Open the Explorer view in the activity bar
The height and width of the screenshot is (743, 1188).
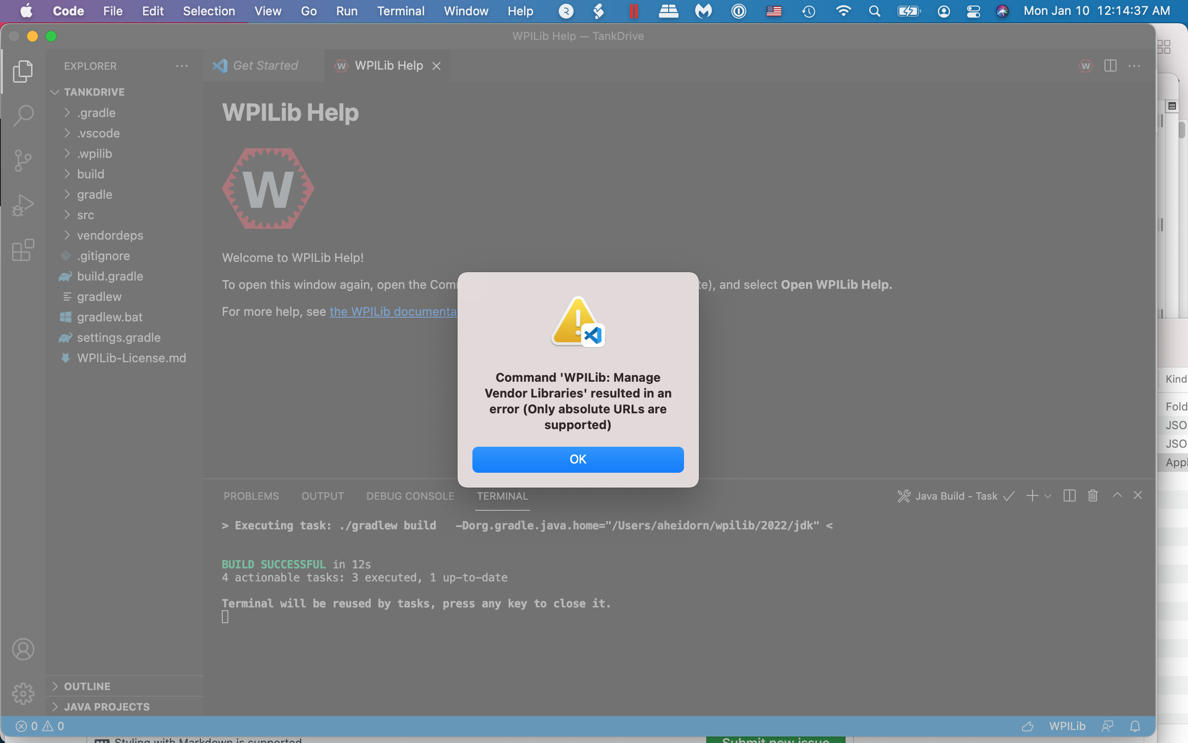(23, 71)
